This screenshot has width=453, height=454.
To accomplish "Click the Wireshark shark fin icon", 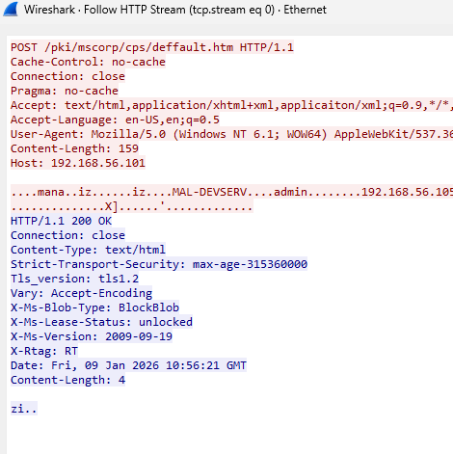I will click(x=11, y=9).
